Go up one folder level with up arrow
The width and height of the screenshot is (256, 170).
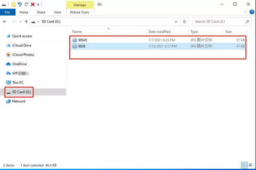pos(26,22)
